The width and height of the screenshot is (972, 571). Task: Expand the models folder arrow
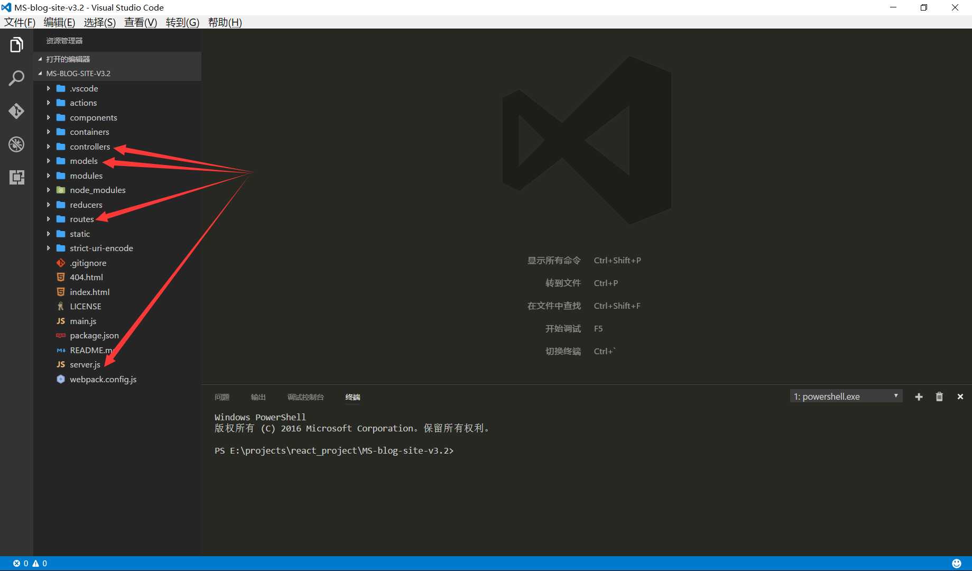[x=48, y=161]
